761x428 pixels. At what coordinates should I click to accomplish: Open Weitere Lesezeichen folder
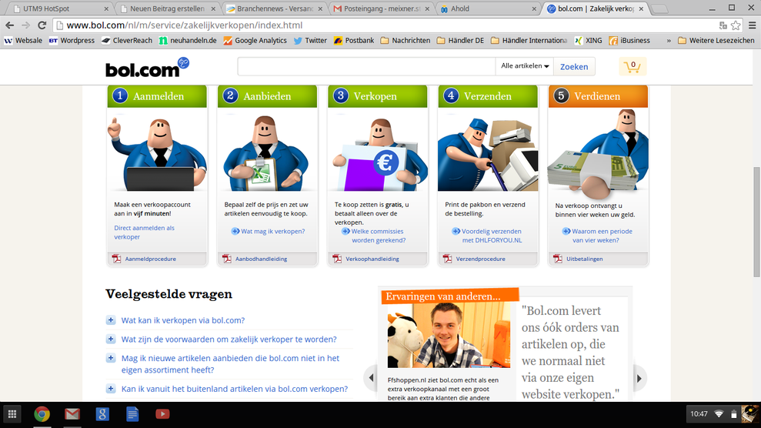click(x=716, y=41)
